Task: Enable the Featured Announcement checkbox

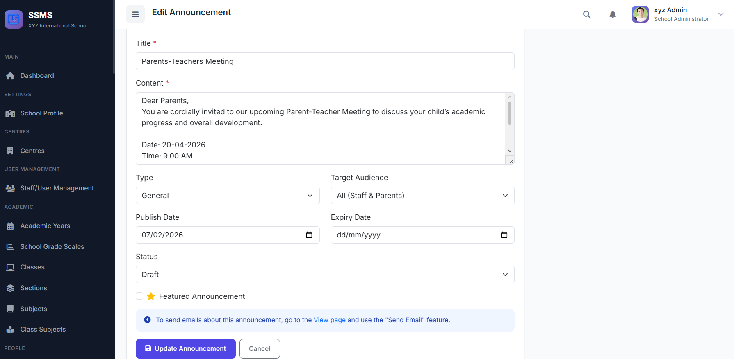Action: pos(139,296)
